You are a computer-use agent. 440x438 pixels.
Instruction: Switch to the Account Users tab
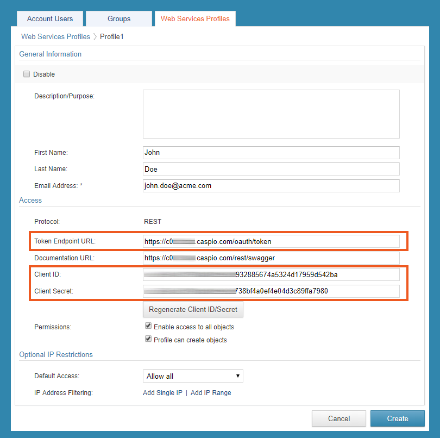49,18
